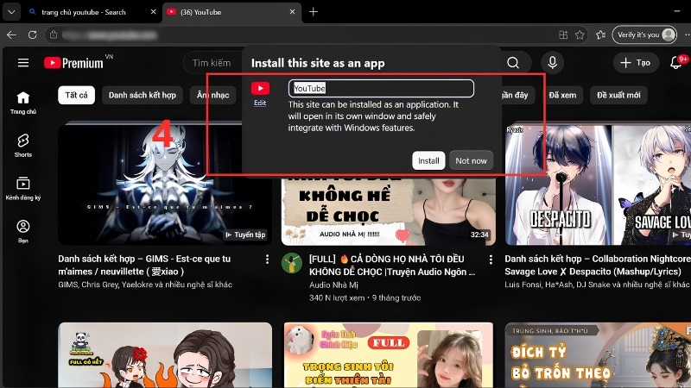The height and width of the screenshot is (388, 691).
Task: Open the 'KHÔNG HỀ DỄ CHỌC' audio video thumbnail
Action: pyautogui.click(x=389, y=211)
